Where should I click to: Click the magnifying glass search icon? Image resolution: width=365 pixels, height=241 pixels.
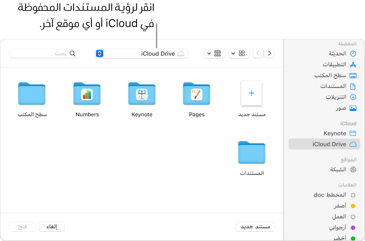pos(73,54)
